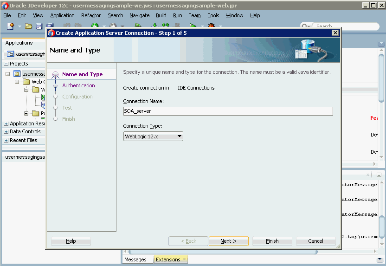386x266 pixels.
Task: Collapse the Projects section
Action: [6, 64]
